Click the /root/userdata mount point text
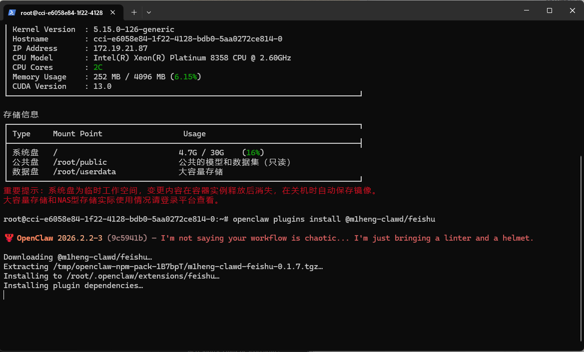This screenshot has width=584, height=352. [x=84, y=172]
